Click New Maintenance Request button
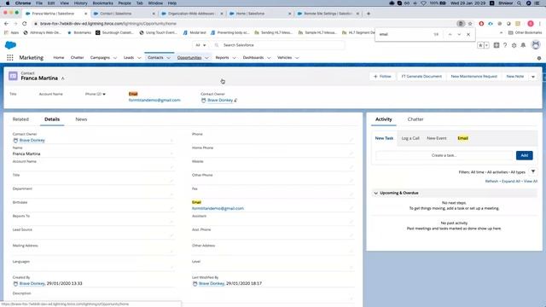The width and height of the screenshot is (546, 307). pyautogui.click(x=474, y=77)
